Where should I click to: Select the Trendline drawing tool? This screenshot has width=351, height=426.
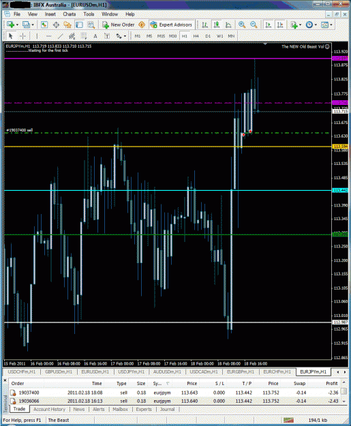pyautogui.click(x=60, y=36)
